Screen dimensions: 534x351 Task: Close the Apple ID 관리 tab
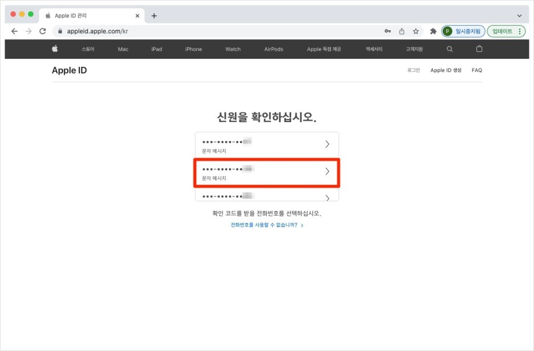click(x=137, y=15)
